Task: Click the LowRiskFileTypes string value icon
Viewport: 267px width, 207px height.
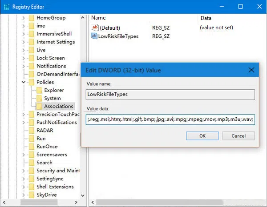Action: 94,36
